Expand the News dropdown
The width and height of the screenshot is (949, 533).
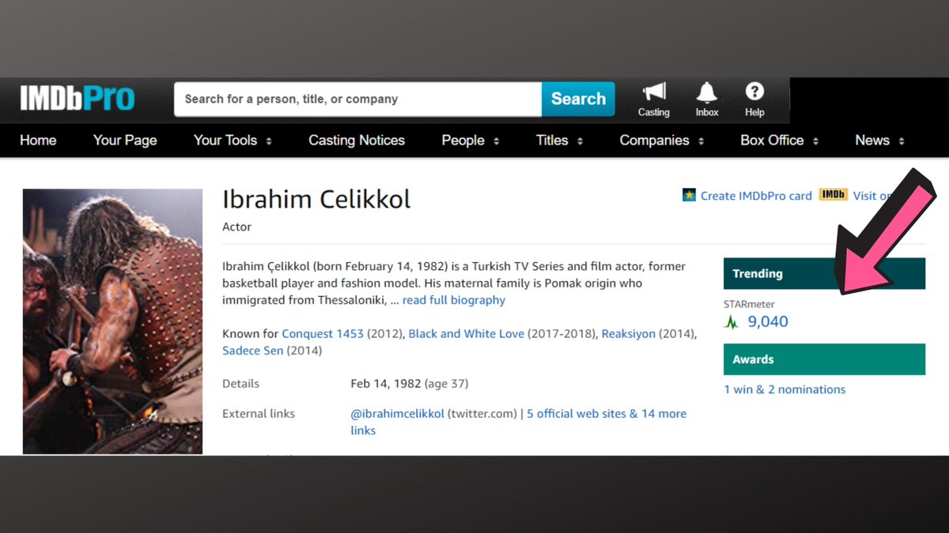[879, 140]
